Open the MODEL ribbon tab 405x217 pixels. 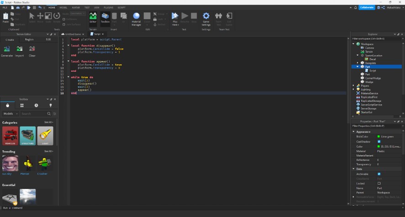[x=63, y=7]
